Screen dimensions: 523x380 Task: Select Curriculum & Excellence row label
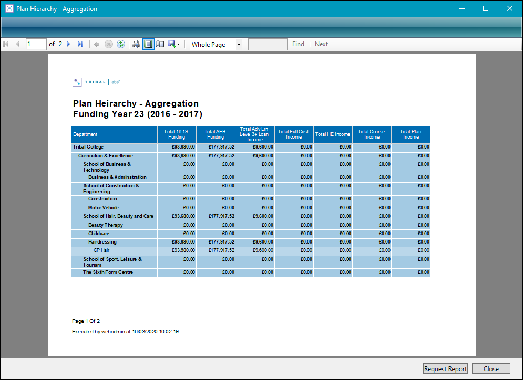(106, 156)
